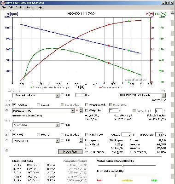The height and width of the screenshot is (184, 175).
Task: Adjust the Prop data reliability slider
Action: pos(116,175)
